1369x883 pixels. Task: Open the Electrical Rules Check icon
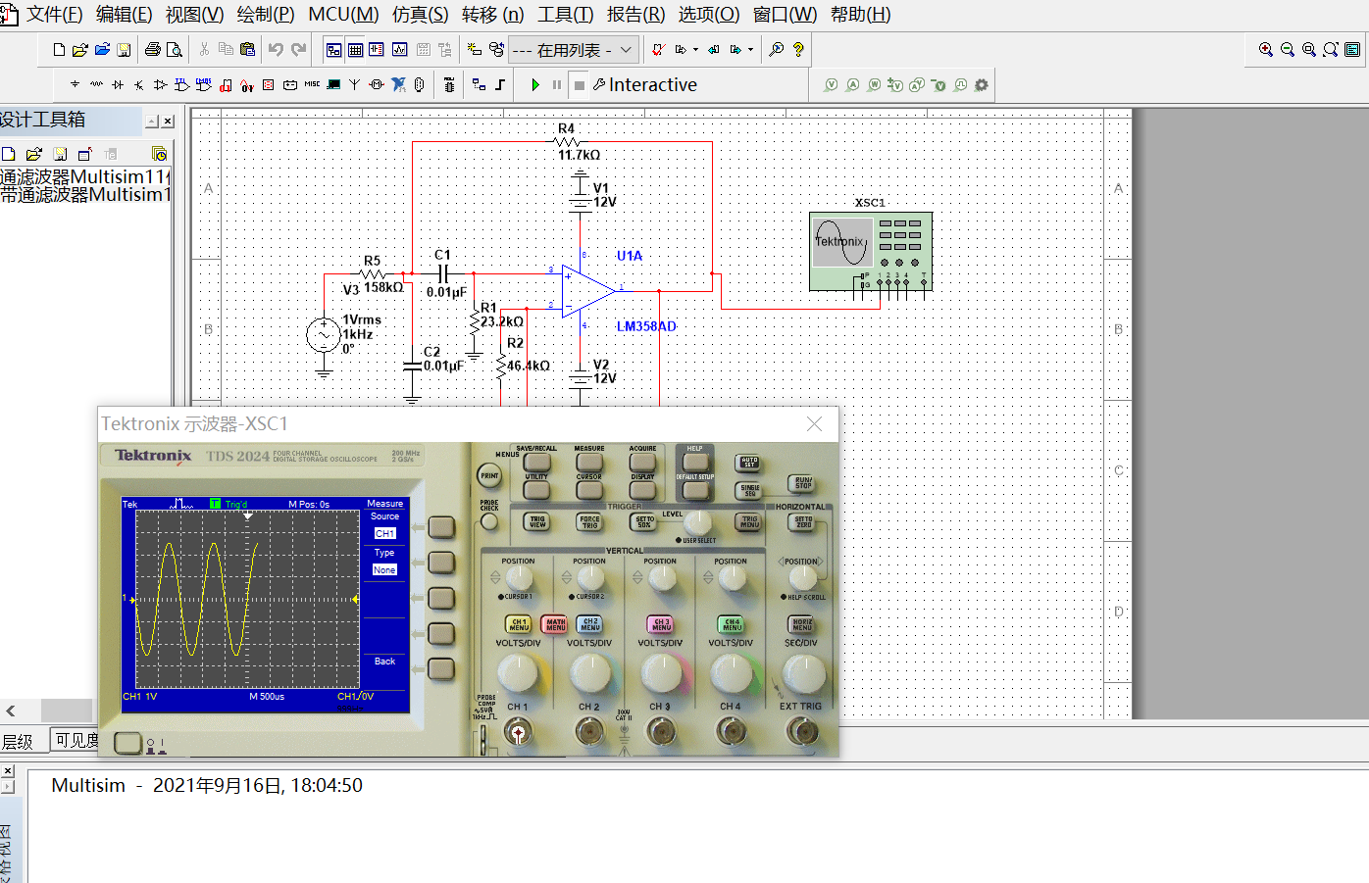click(658, 49)
